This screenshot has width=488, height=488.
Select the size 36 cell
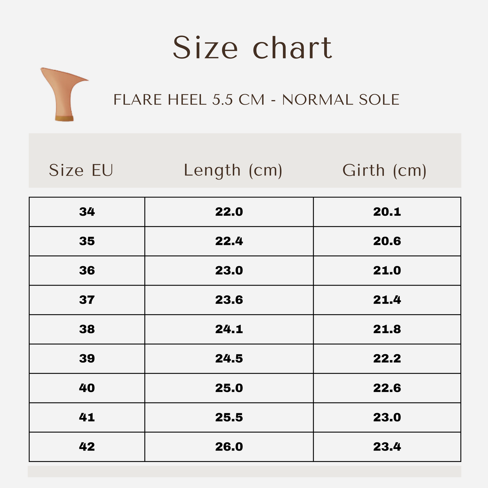tap(87, 270)
